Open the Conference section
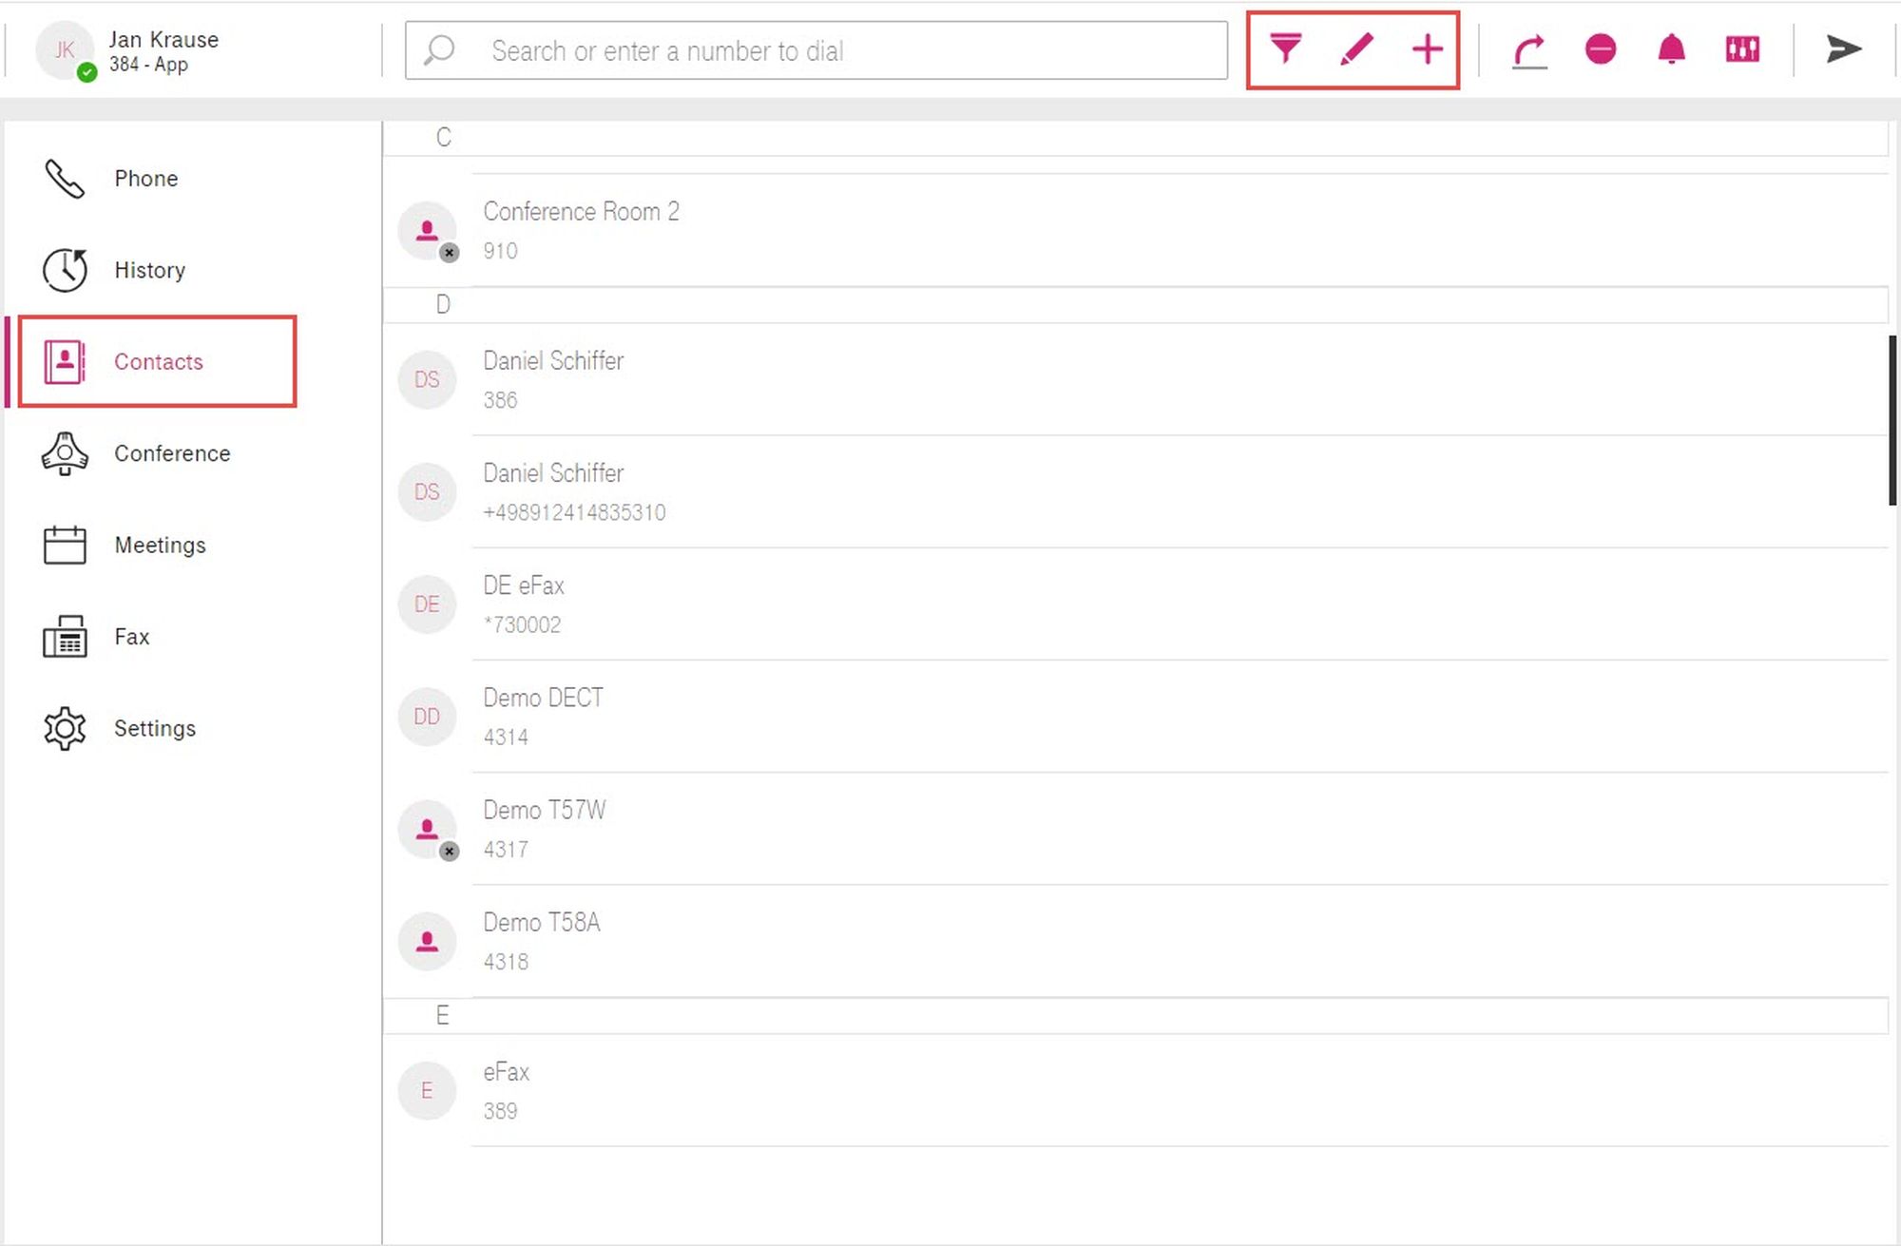This screenshot has height=1246, width=1901. click(172, 453)
